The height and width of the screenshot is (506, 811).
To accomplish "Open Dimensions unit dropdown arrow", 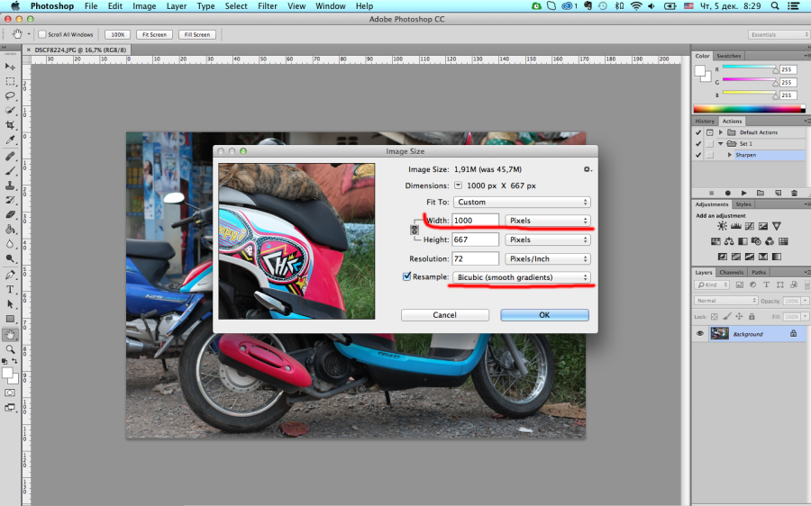I will (458, 185).
